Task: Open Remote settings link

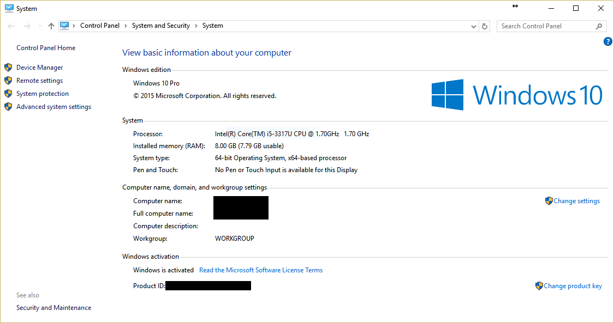Action: [x=39, y=81]
